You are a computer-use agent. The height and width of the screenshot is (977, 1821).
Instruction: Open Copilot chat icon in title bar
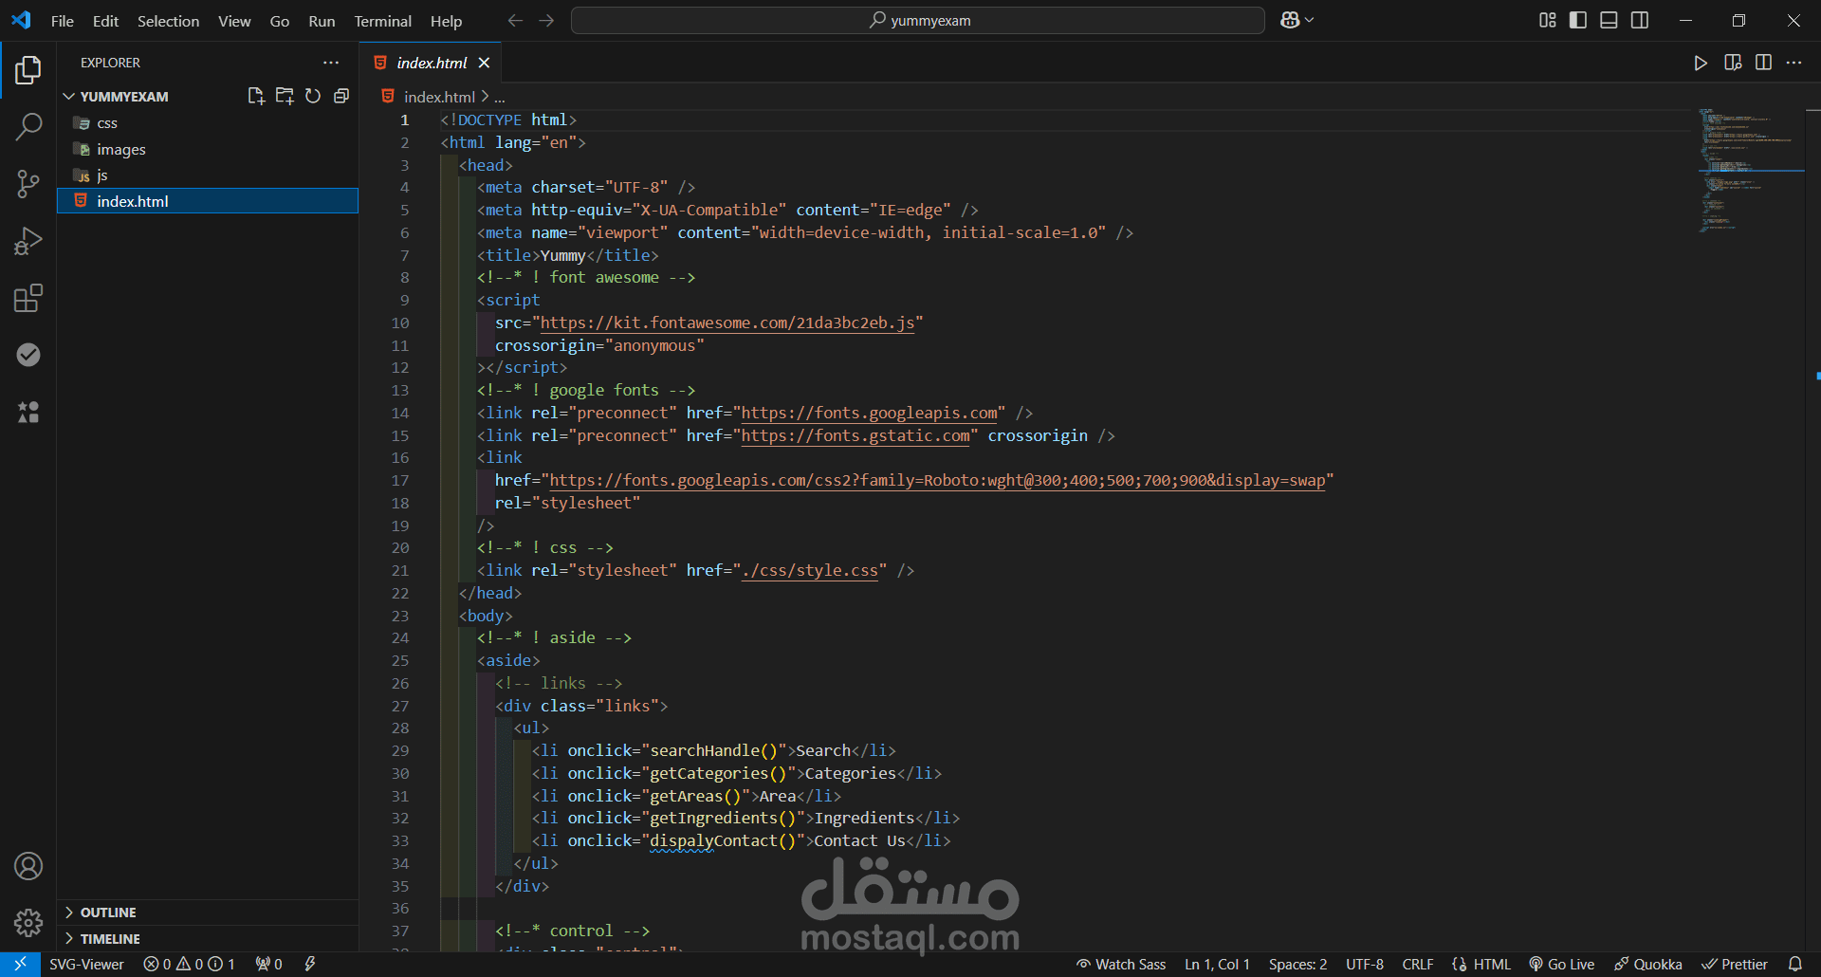(1290, 20)
